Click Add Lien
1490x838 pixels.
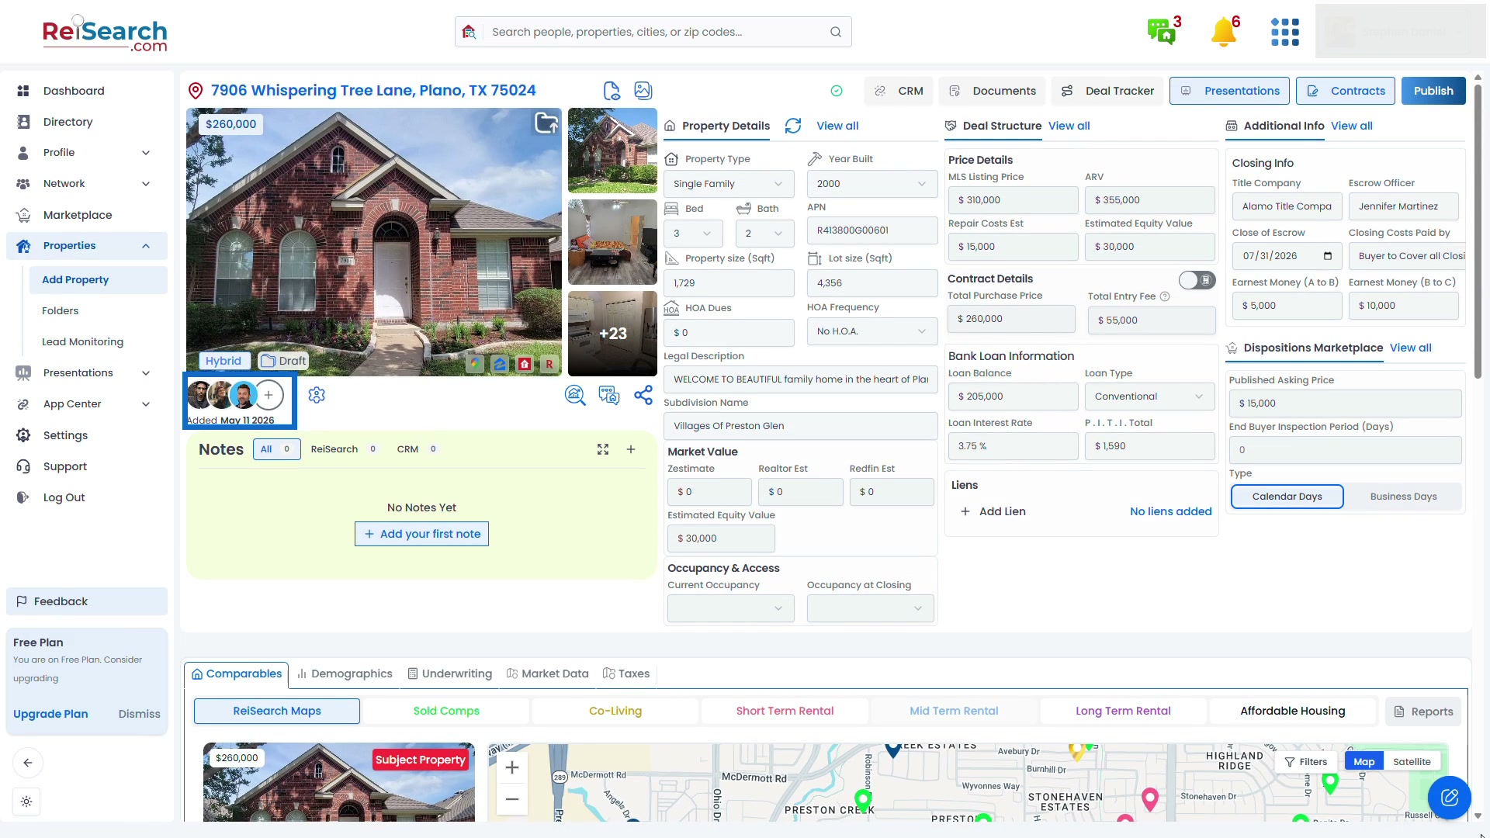(993, 511)
